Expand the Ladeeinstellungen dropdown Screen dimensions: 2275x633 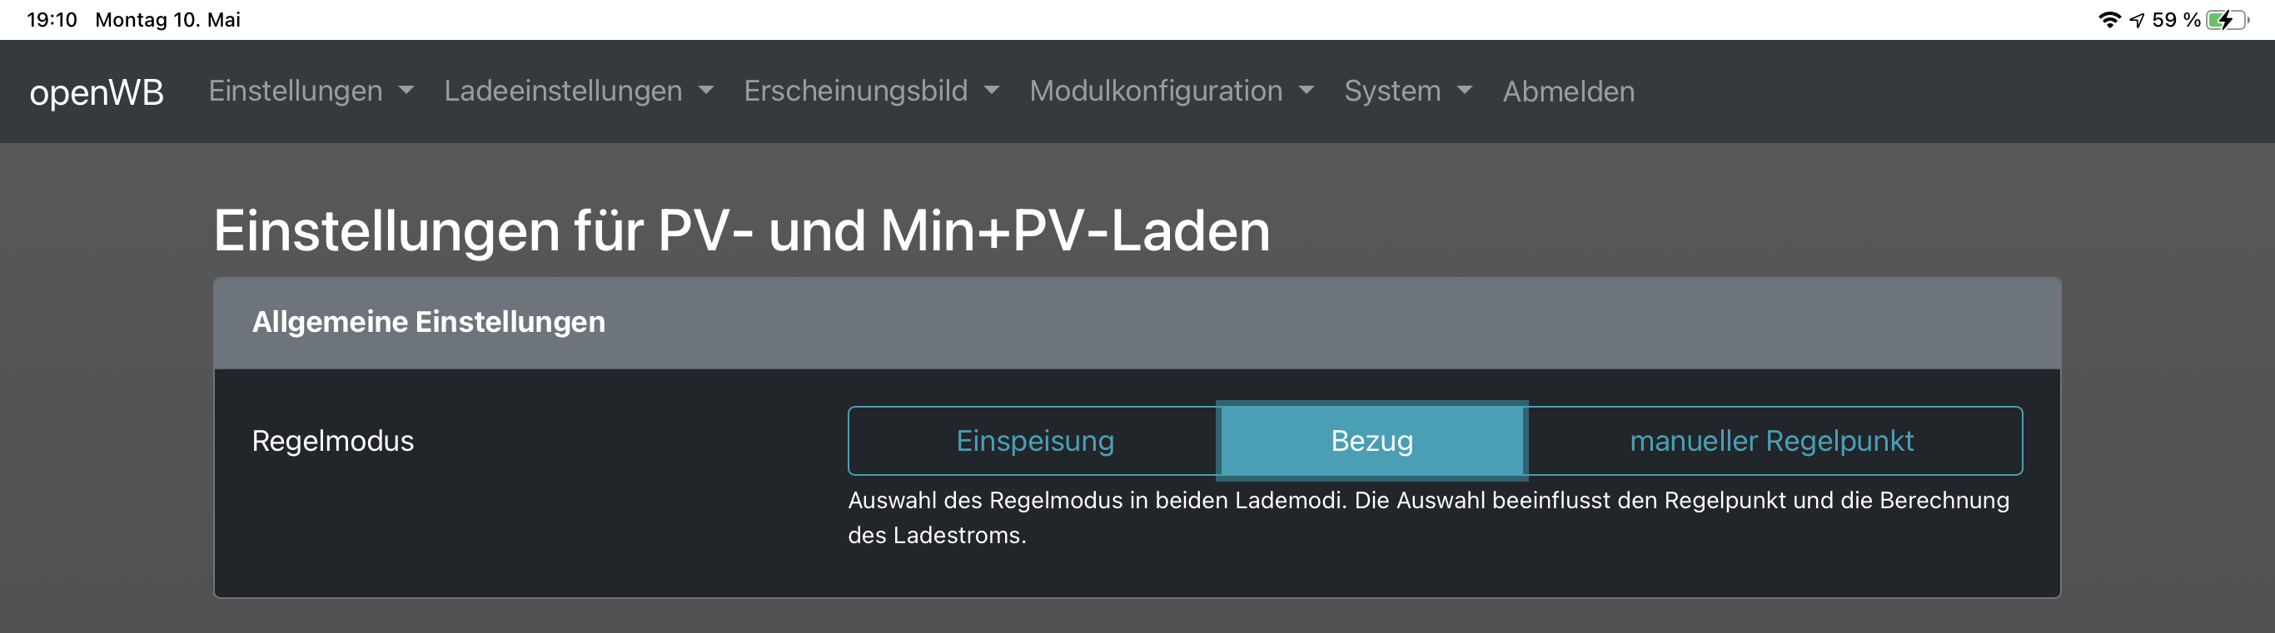(x=579, y=91)
